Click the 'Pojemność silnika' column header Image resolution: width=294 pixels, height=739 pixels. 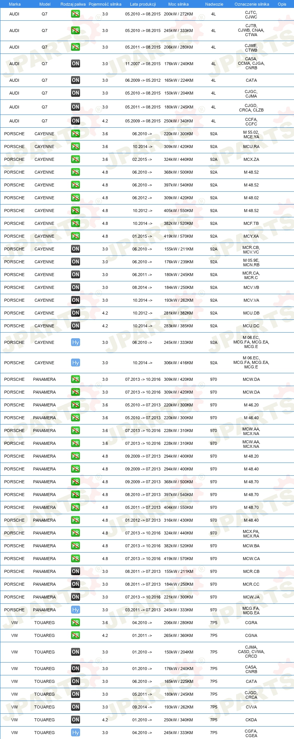(105, 4)
